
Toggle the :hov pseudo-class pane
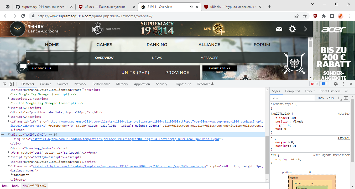[321, 98]
